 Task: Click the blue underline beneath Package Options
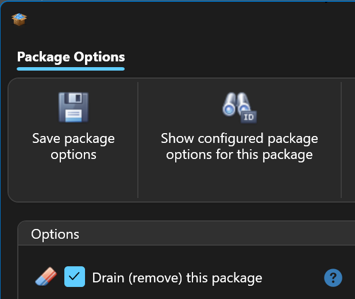71,69
